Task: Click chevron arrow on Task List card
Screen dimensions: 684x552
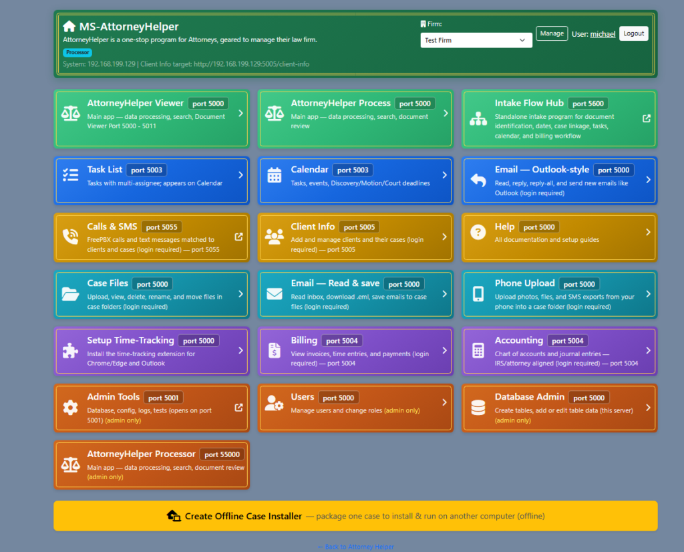Action: (240, 175)
